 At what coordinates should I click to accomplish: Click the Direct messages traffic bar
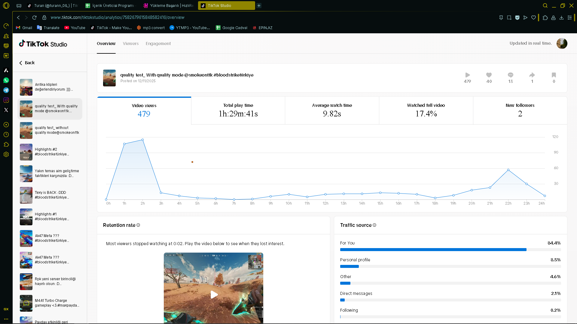[450, 300]
